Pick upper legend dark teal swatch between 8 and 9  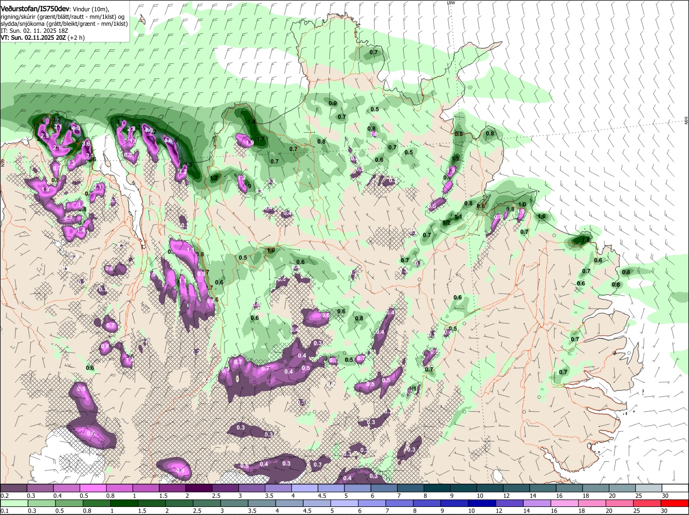[437, 488]
